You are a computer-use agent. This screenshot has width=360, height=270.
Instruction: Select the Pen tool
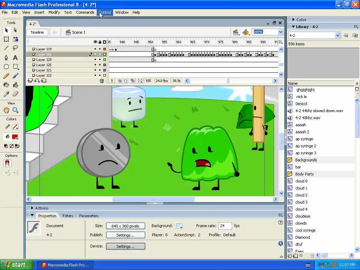pos(6,57)
